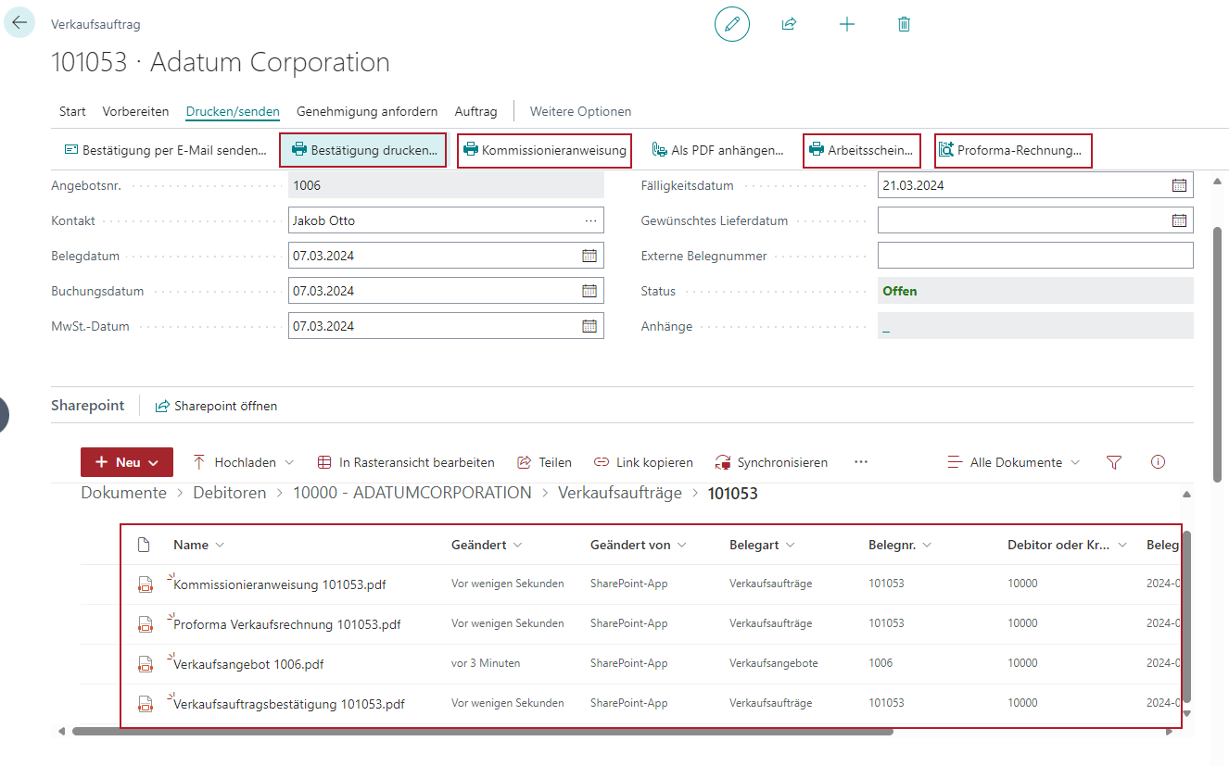
Task: Click the Fälligkeitsdatum date field
Action: click(1035, 185)
